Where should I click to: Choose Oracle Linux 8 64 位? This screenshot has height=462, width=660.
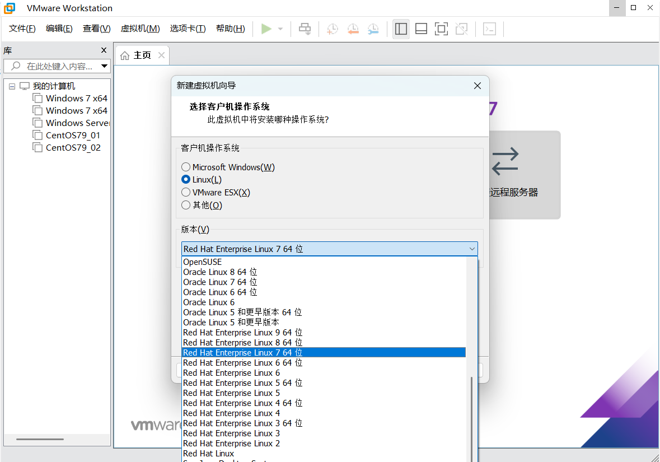(324, 272)
